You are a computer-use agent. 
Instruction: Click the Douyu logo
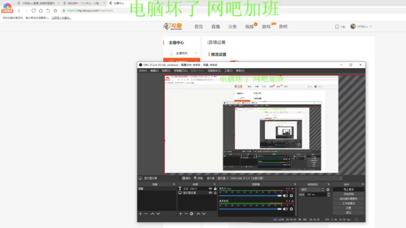(x=173, y=26)
